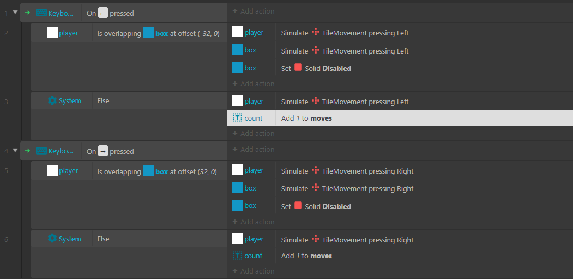Click the count text object icon in event 6
Image resolution: width=573 pixels, height=279 pixels.
[x=238, y=256]
